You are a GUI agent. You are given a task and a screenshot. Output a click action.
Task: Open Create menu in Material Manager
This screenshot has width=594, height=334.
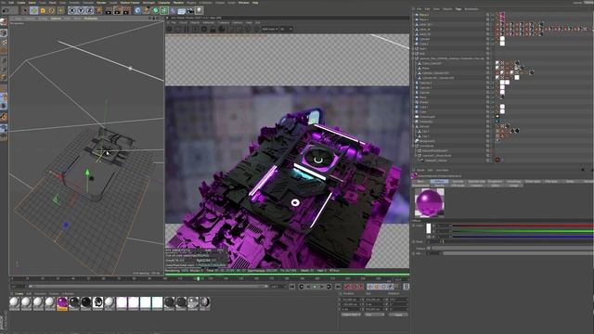(19, 293)
